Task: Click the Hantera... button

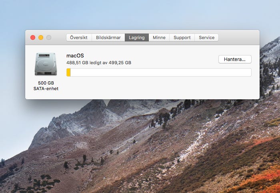Action: (x=235, y=59)
